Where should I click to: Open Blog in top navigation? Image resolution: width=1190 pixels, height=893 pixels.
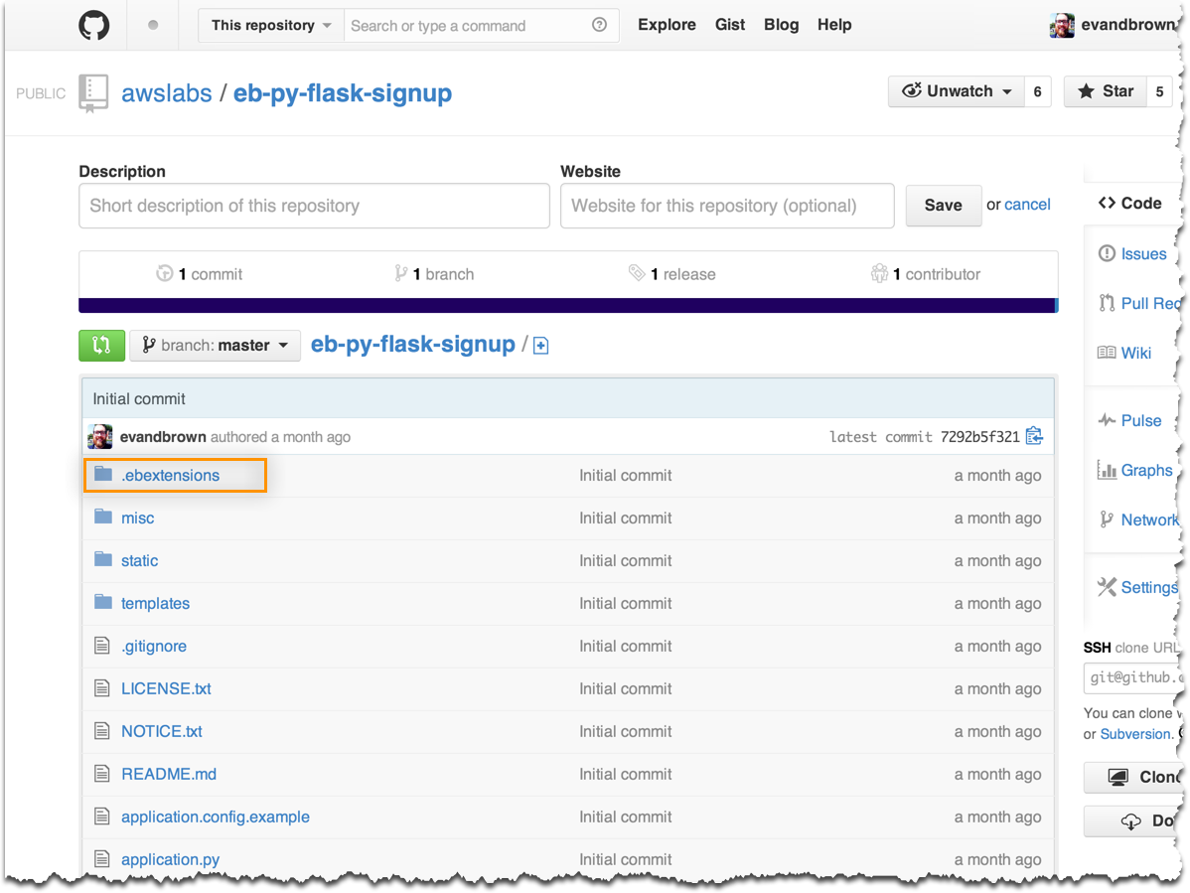pos(781,25)
